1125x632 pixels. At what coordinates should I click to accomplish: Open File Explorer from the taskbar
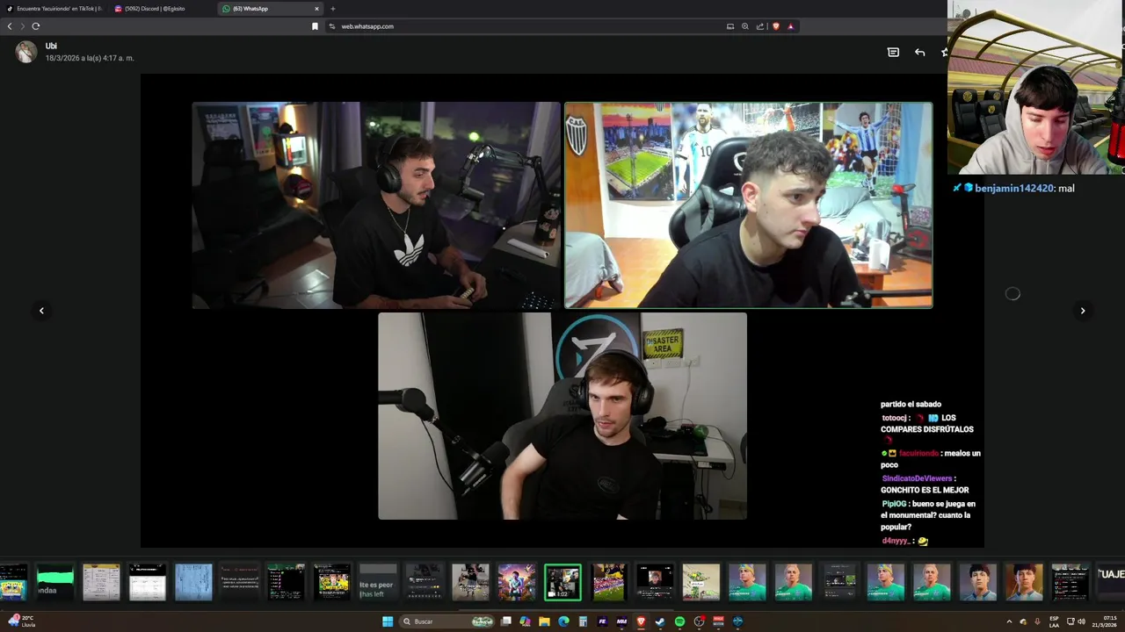(x=544, y=621)
